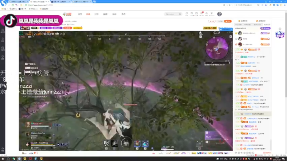Image resolution: width=287 pixels, height=161 pixels.
Task: Click the trophy icon in left sidebar
Action: click(3, 58)
